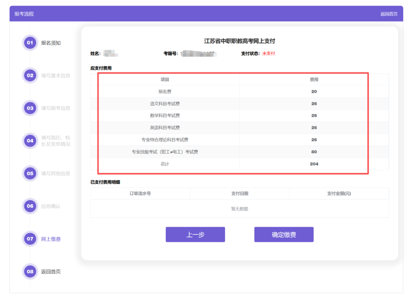This screenshot has width=408, height=294.
Task: Open the 填写报考信息 step
Action: click(x=56, y=108)
